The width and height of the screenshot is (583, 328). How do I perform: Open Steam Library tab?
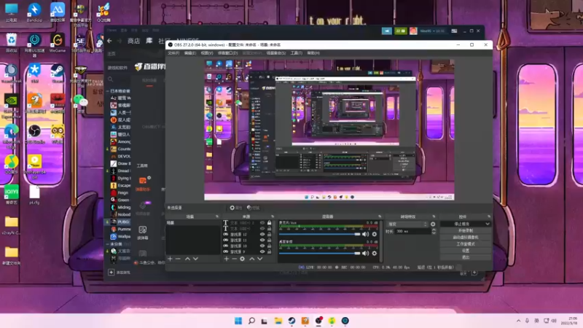point(149,41)
